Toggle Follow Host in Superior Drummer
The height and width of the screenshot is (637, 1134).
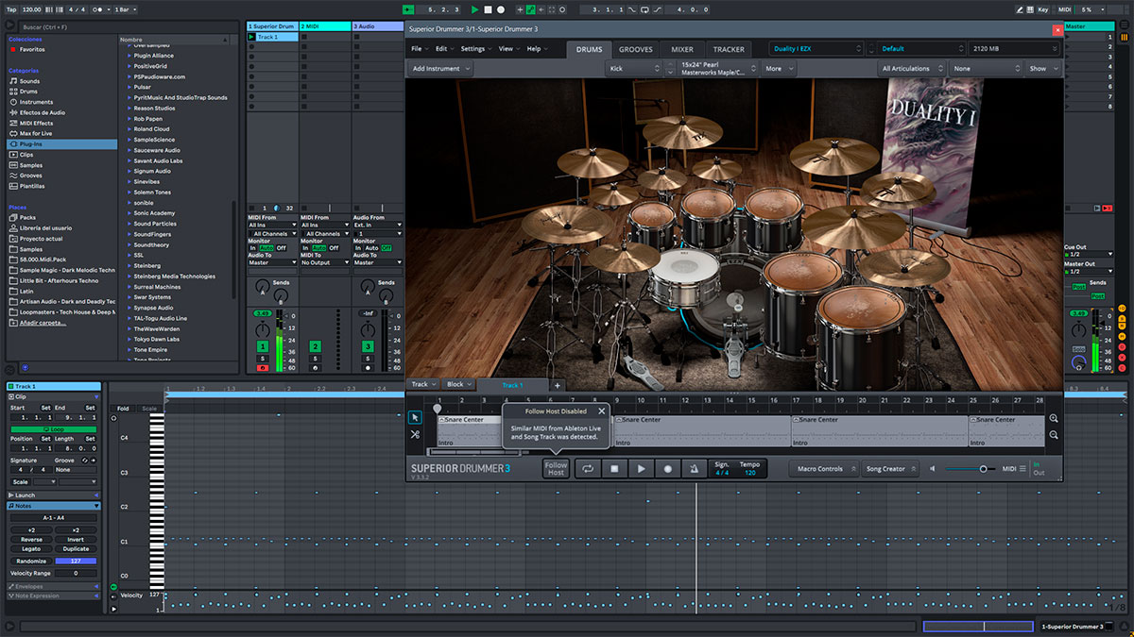(556, 468)
